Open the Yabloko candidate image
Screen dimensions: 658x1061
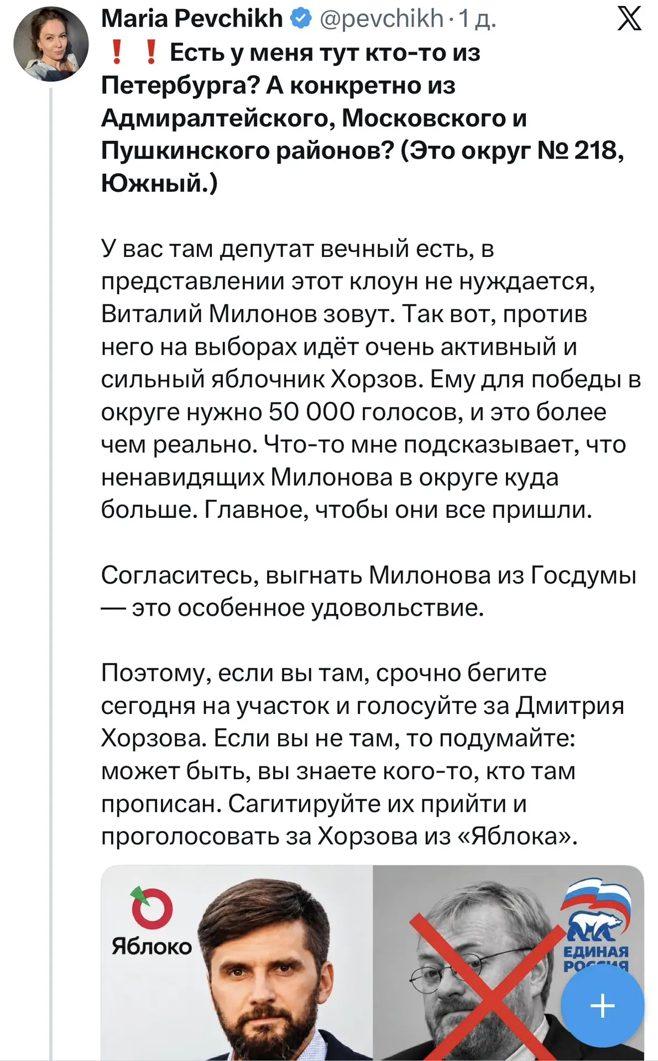(237, 963)
